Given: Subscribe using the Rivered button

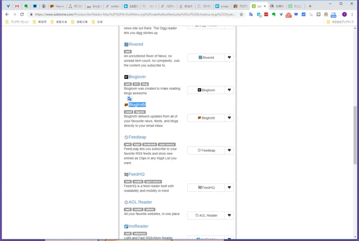Looking at the screenshot, I should click(206, 57).
